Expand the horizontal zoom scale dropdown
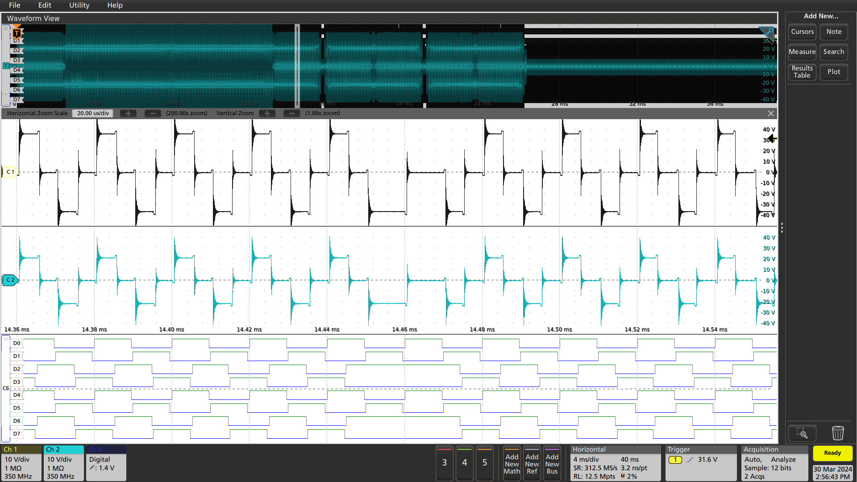 click(x=94, y=112)
